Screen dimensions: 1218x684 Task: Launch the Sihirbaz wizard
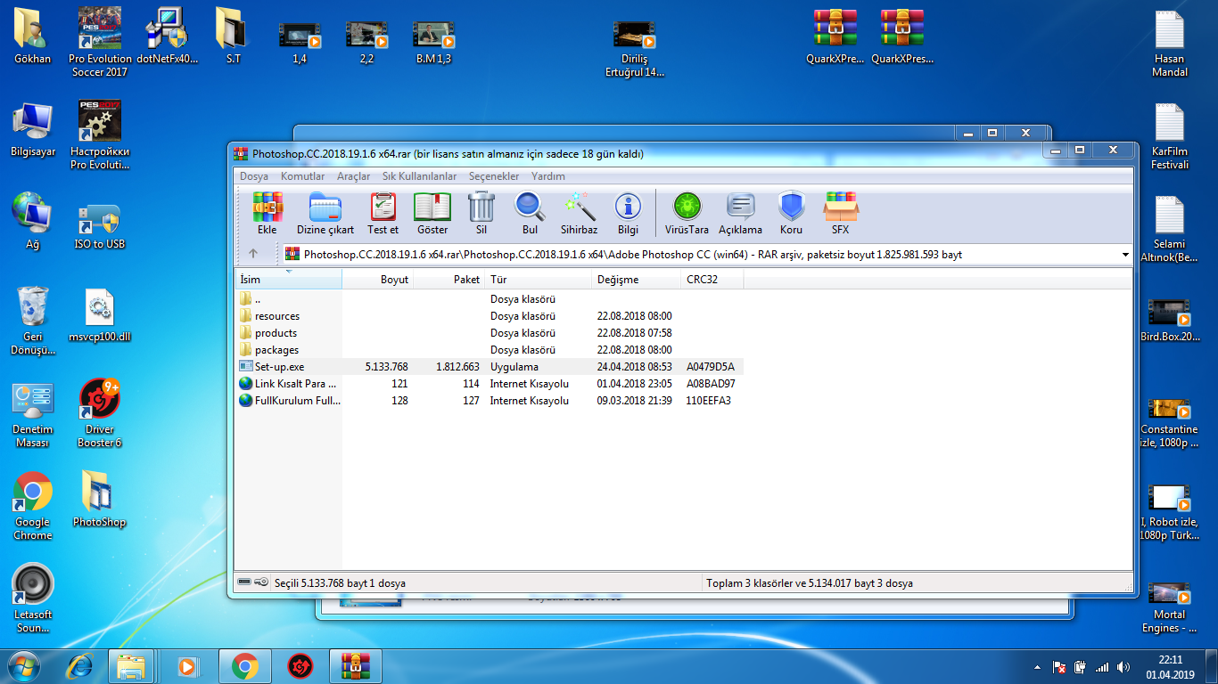pos(579,214)
